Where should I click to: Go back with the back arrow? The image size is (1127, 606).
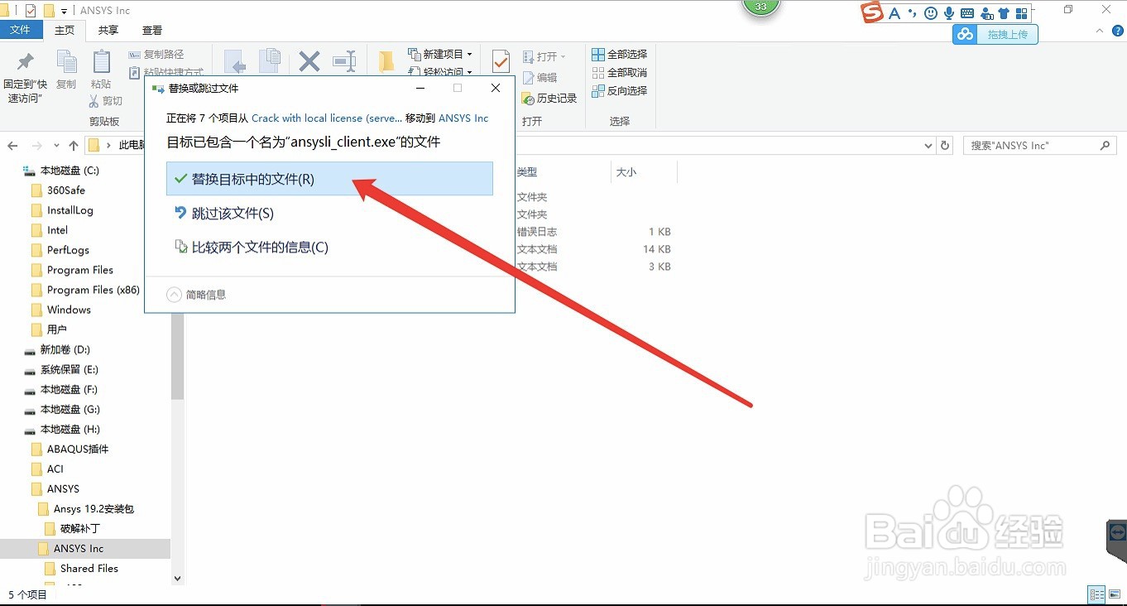pos(12,146)
